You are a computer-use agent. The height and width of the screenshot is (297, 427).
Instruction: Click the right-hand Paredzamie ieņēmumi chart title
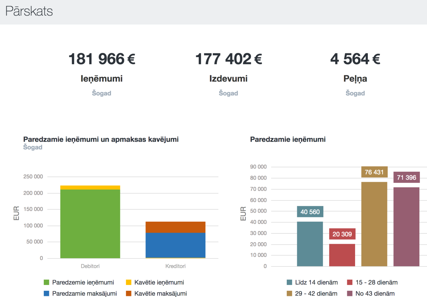tap(288, 140)
